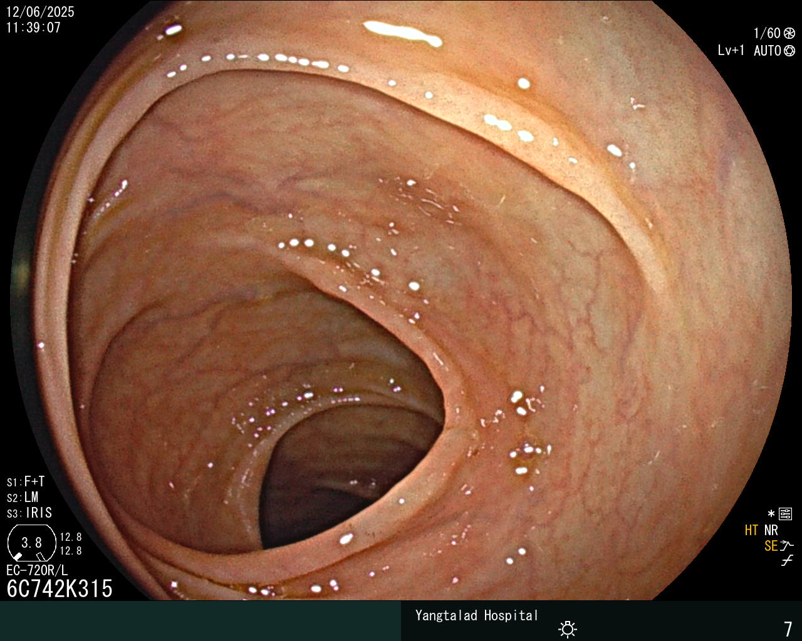
Task: Click the image counter number 7
Action: click(x=788, y=628)
